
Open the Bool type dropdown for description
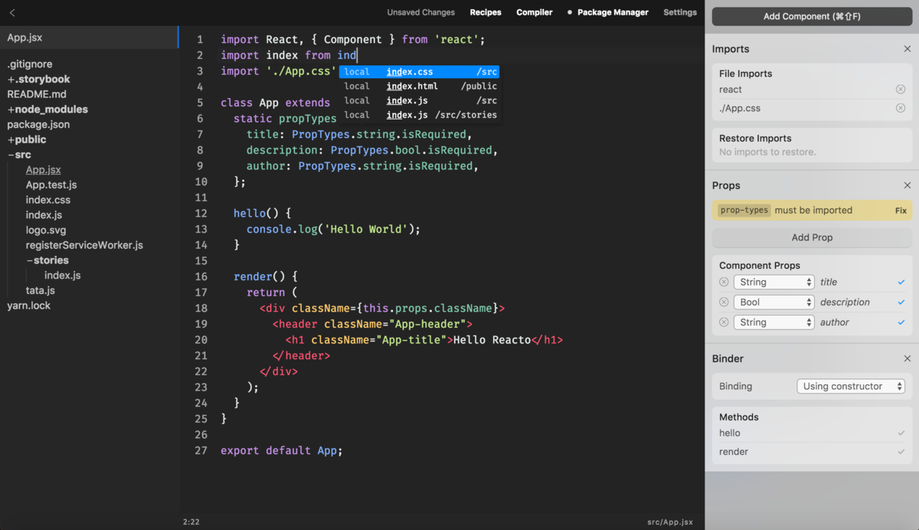click(x=773, y=302)
